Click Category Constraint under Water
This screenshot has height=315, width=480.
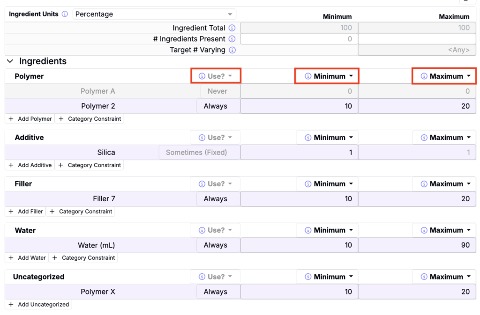click(x=83, y=258)
